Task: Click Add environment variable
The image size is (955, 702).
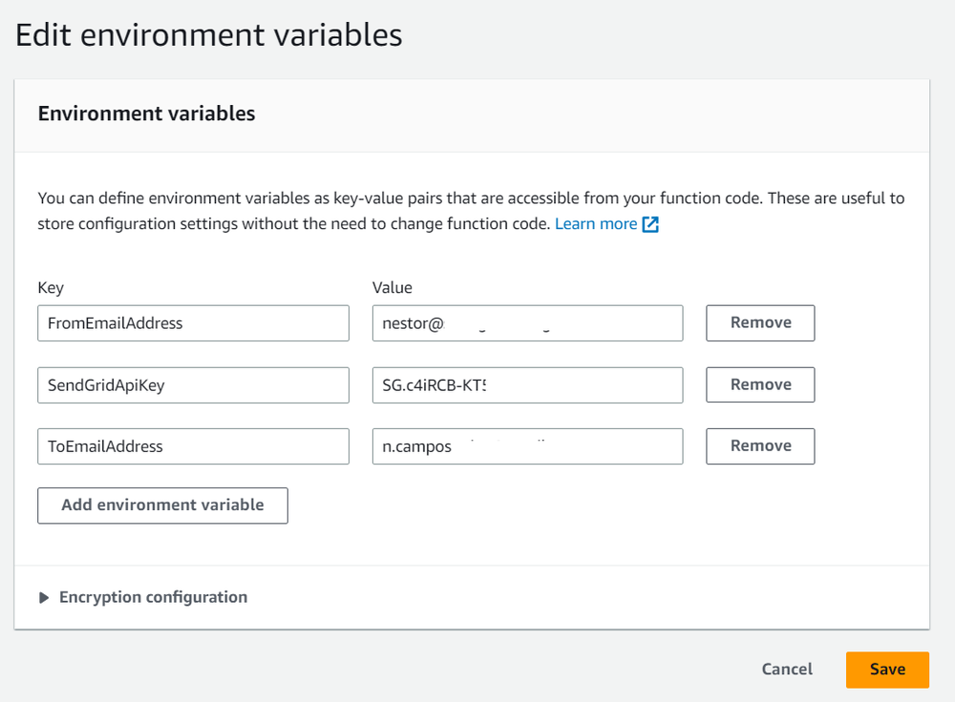Action: [x=161, y=506]
